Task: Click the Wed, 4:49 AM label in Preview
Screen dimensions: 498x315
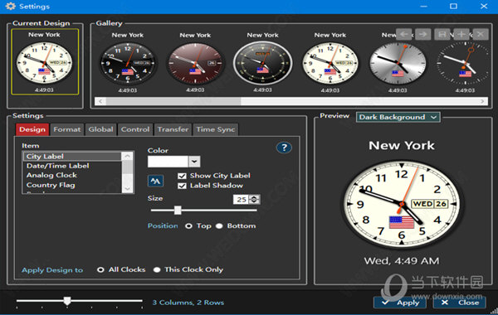Action: [x=402, y=261]
